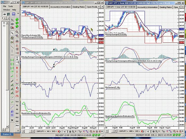Open the Tools menu
186x139 pixels.
pos(10,6)
